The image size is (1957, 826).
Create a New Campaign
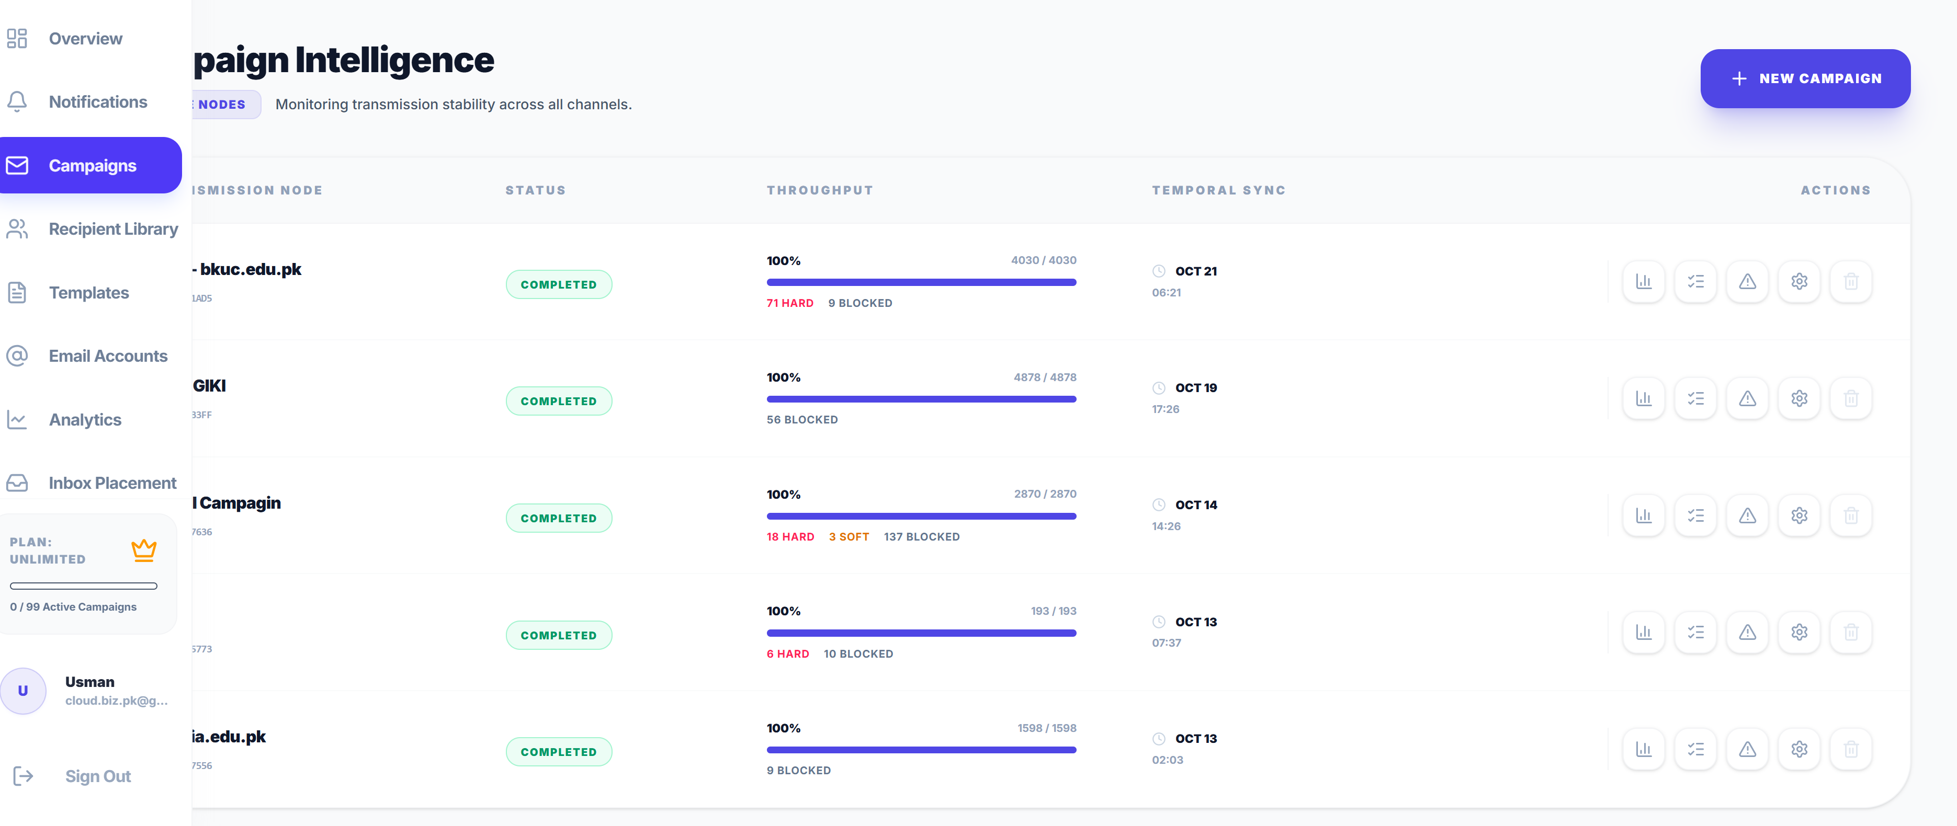[1805, 78]
